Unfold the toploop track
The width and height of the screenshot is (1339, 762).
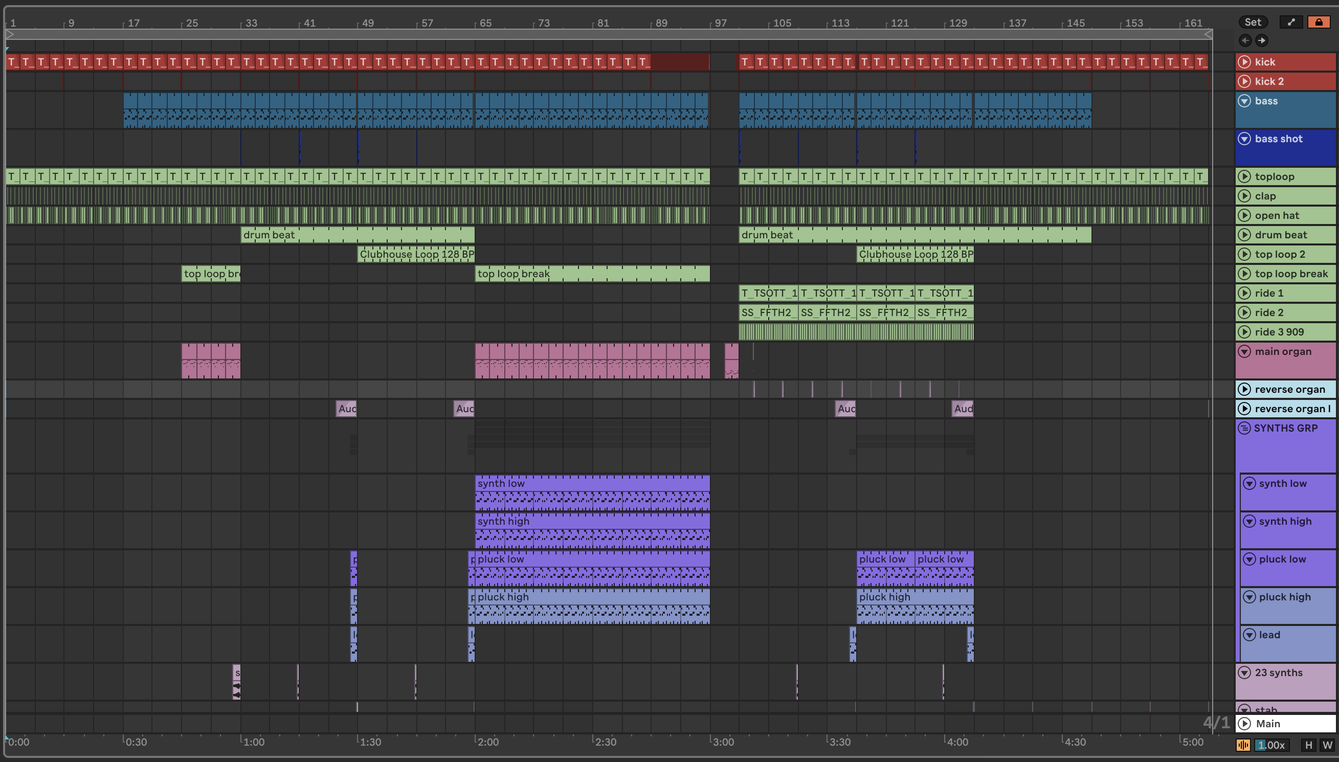coord(1244,176)
